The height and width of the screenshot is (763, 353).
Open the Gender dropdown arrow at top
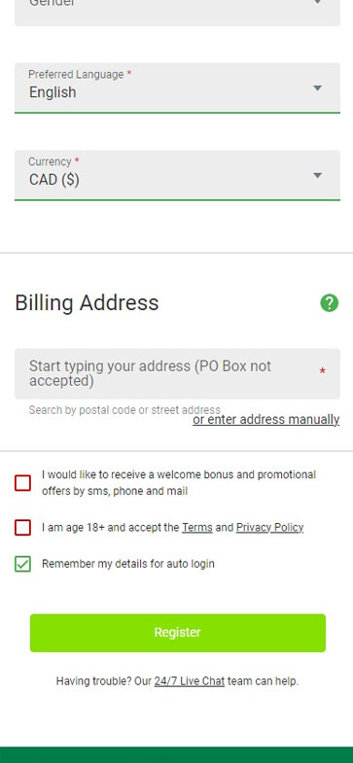coord(317,3)
